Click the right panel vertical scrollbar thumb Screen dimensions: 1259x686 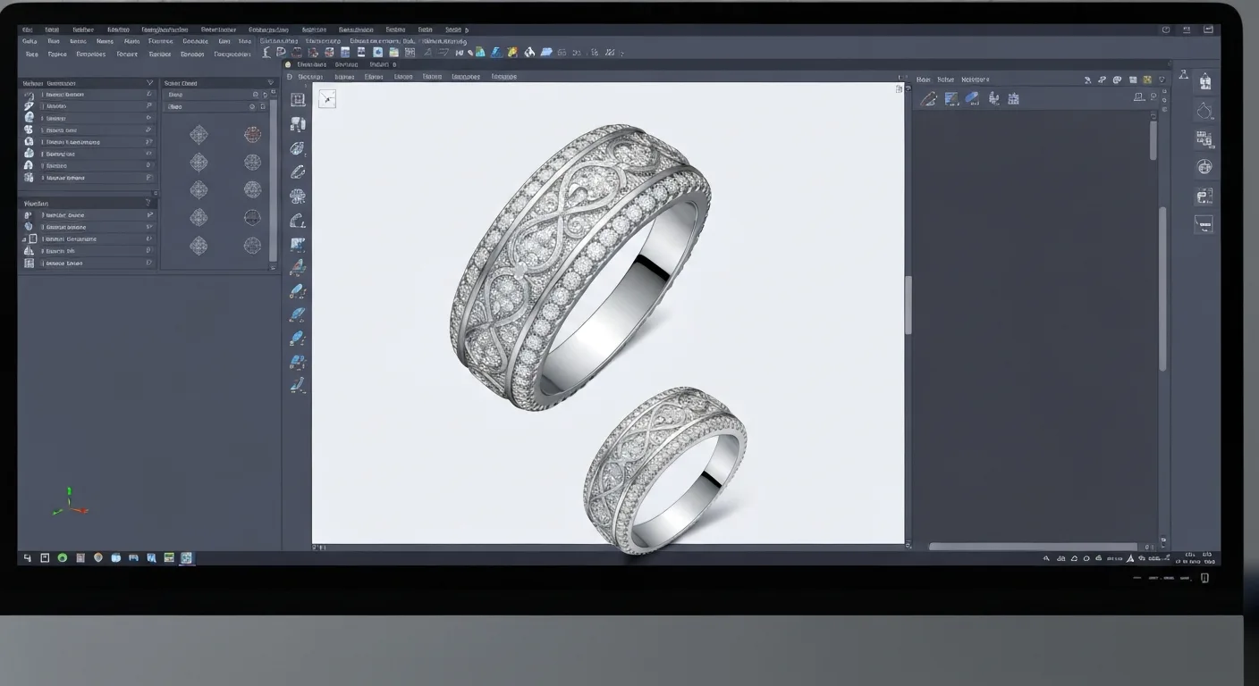[1153, 140]
